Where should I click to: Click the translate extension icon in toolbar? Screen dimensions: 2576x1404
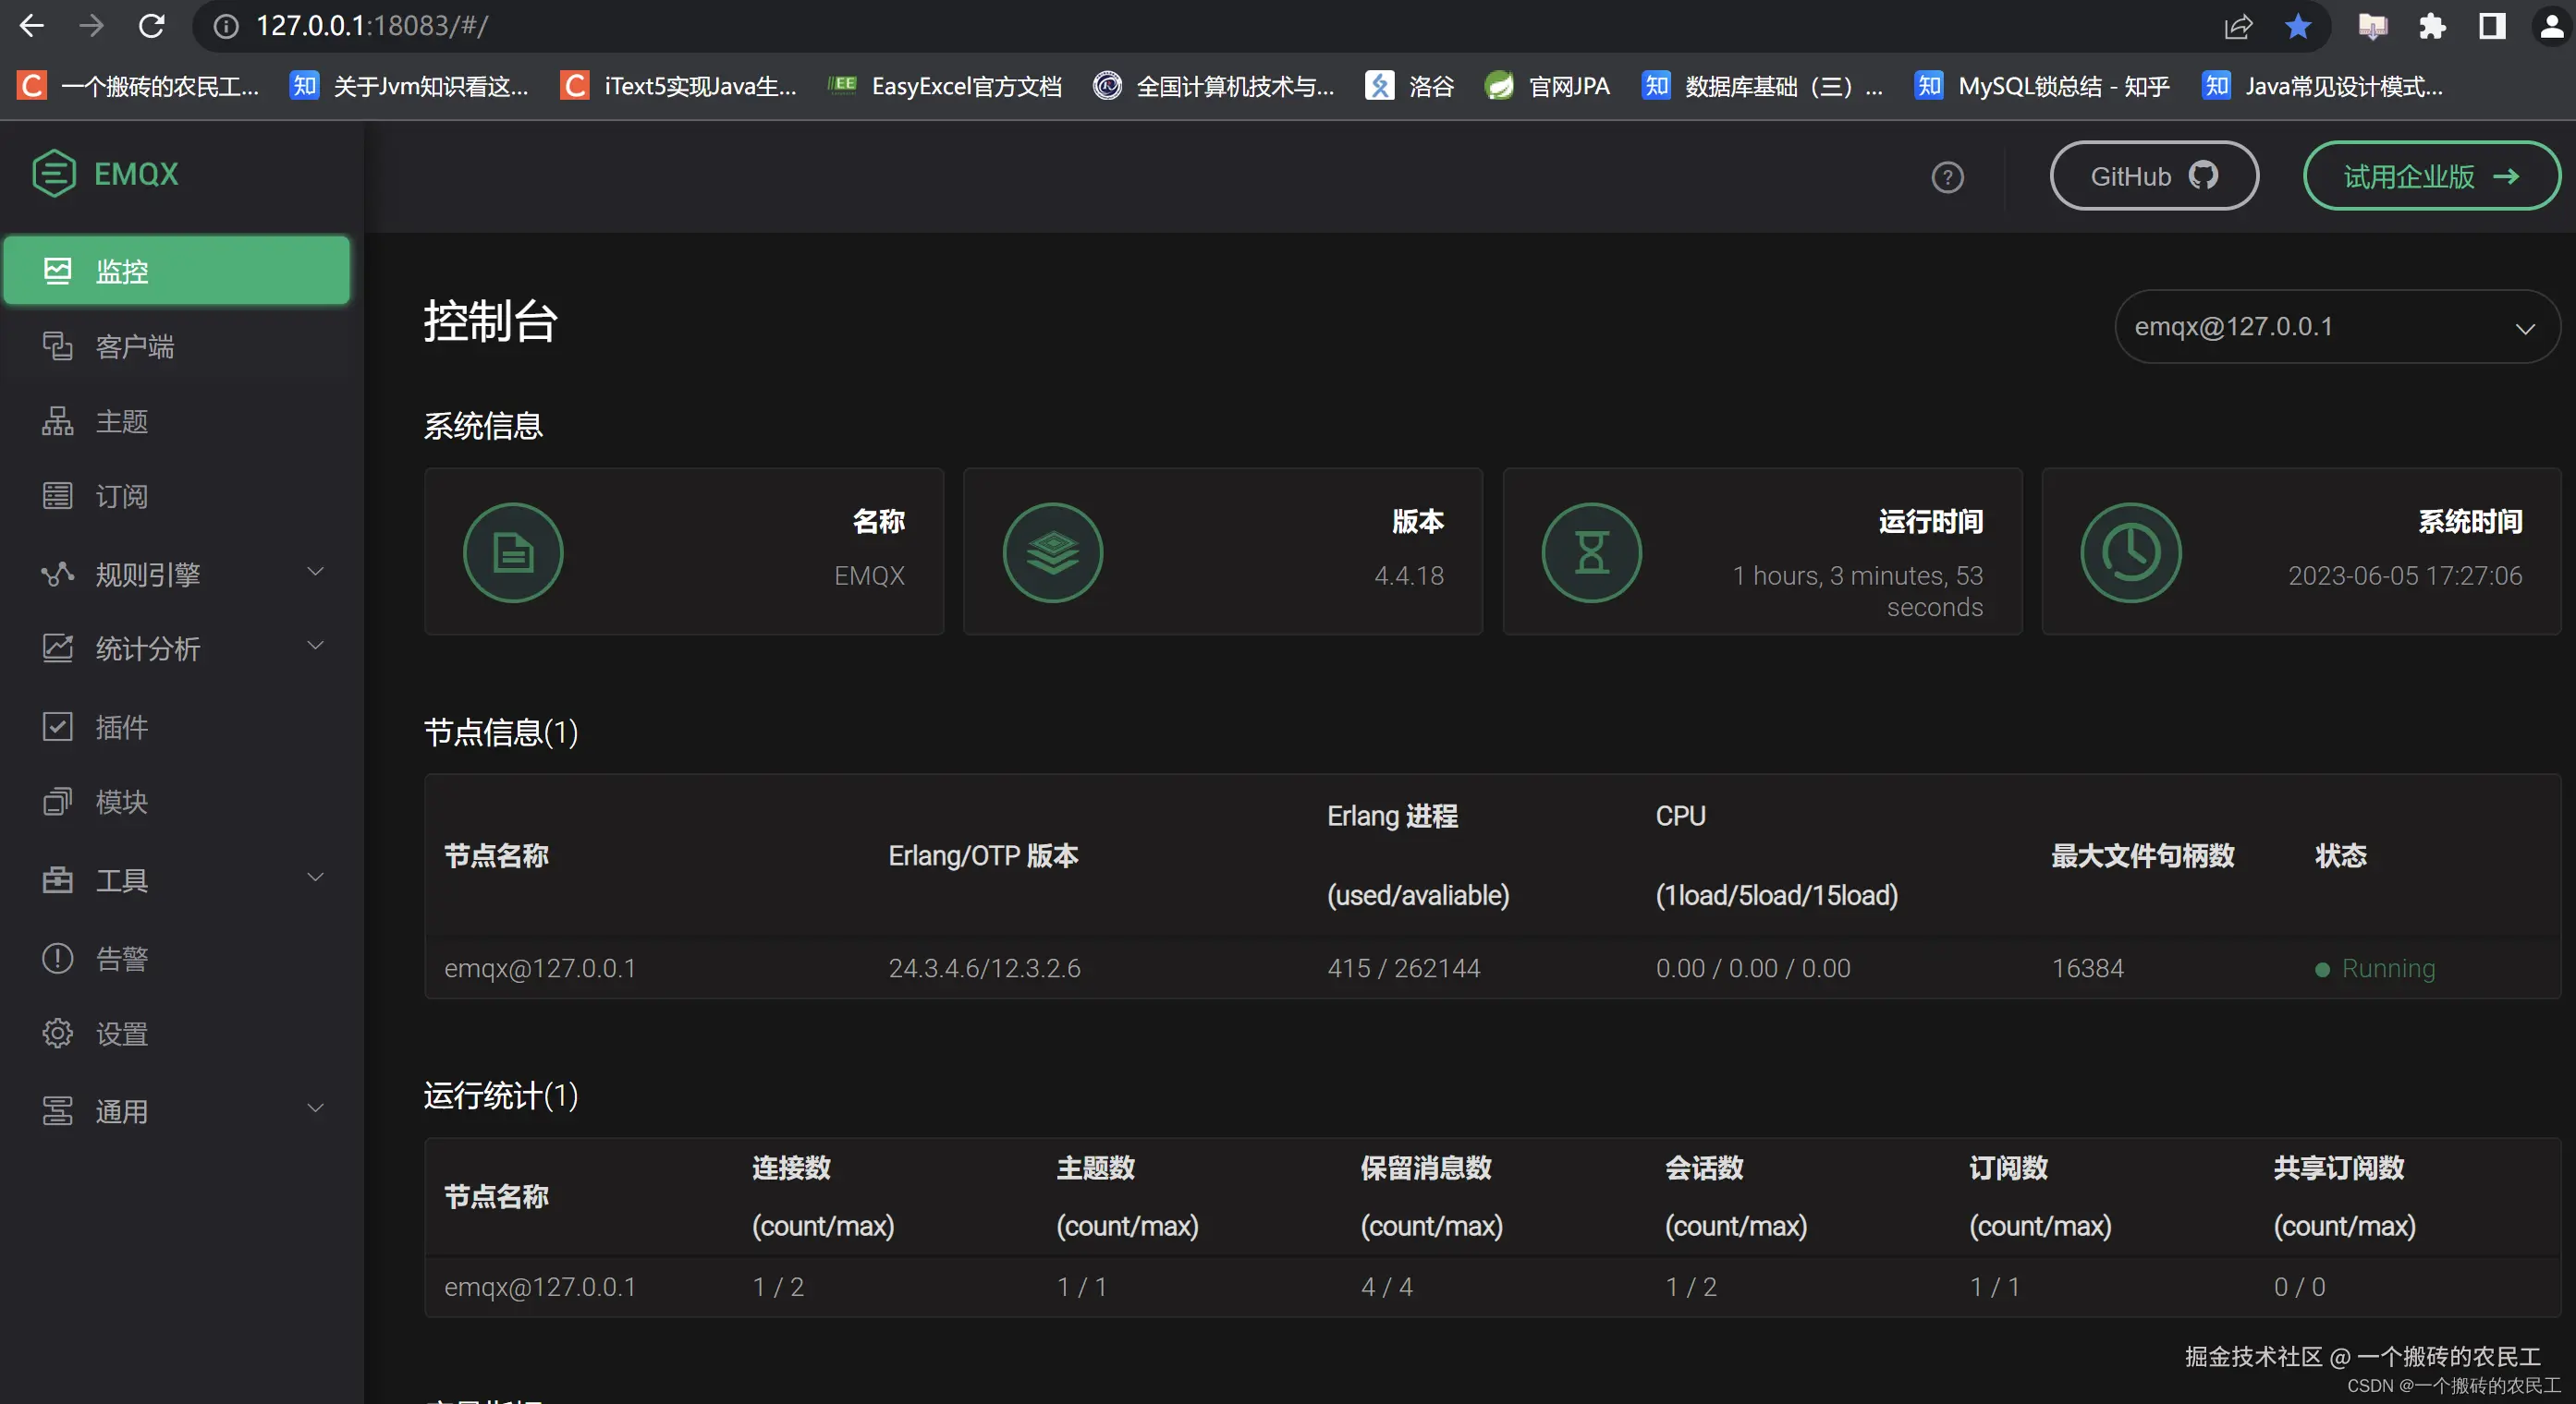[2372, 26]
